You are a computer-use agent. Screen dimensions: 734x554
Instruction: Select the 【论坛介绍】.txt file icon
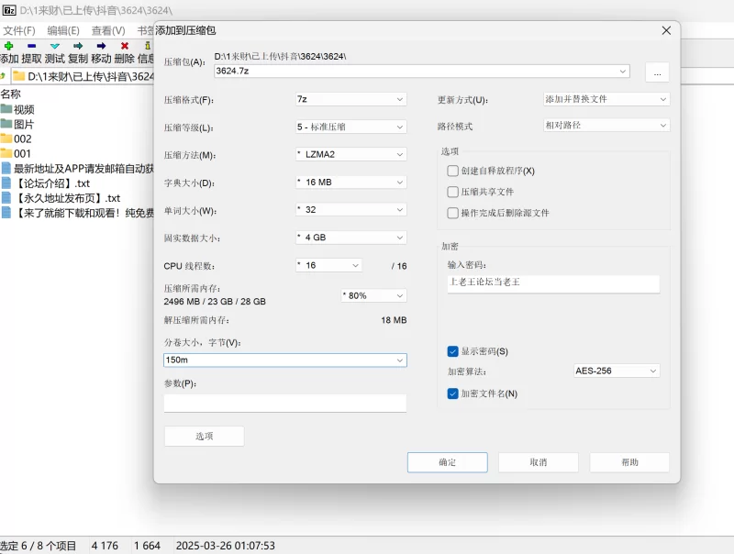(x=6, y=183)
